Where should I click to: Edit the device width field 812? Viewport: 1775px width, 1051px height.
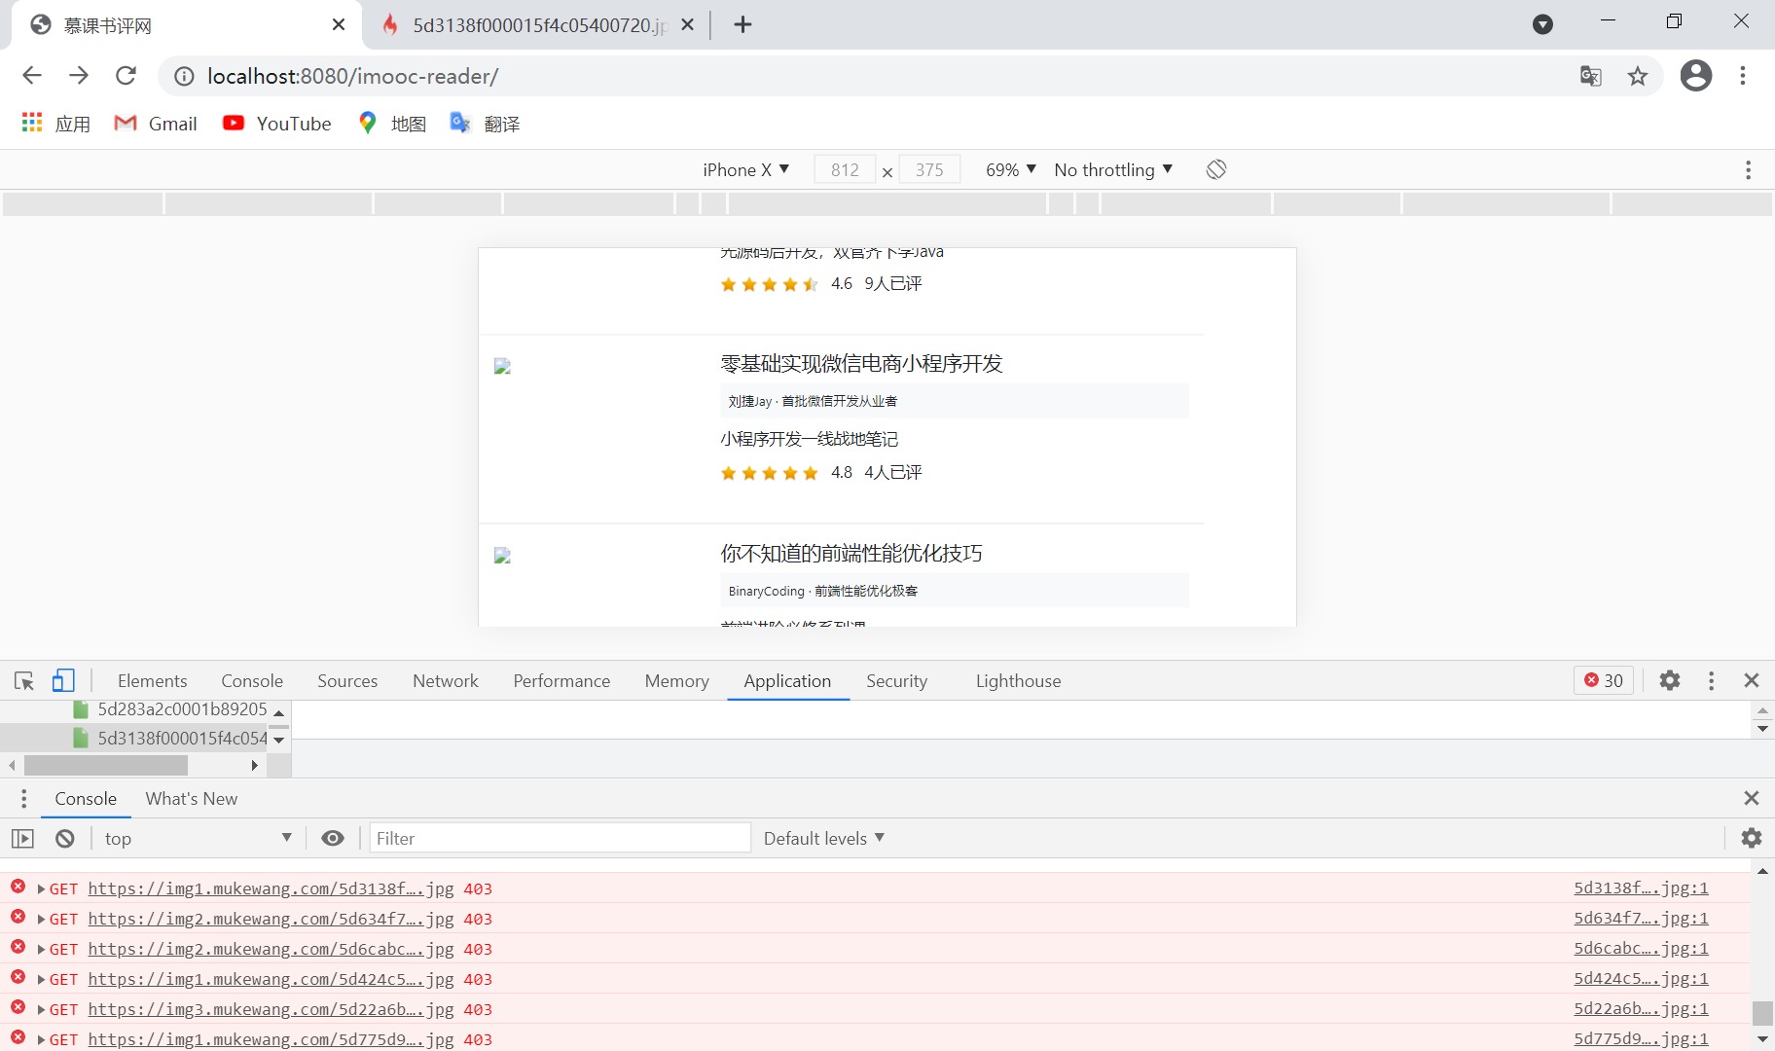coord(845,169)
